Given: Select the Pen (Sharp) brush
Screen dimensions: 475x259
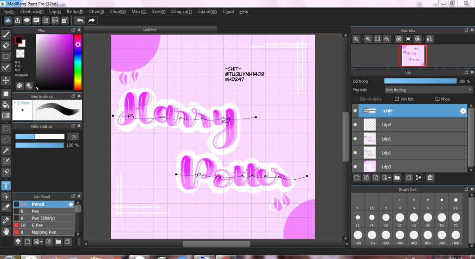Looking at the screenshot, I should [44, 218].
